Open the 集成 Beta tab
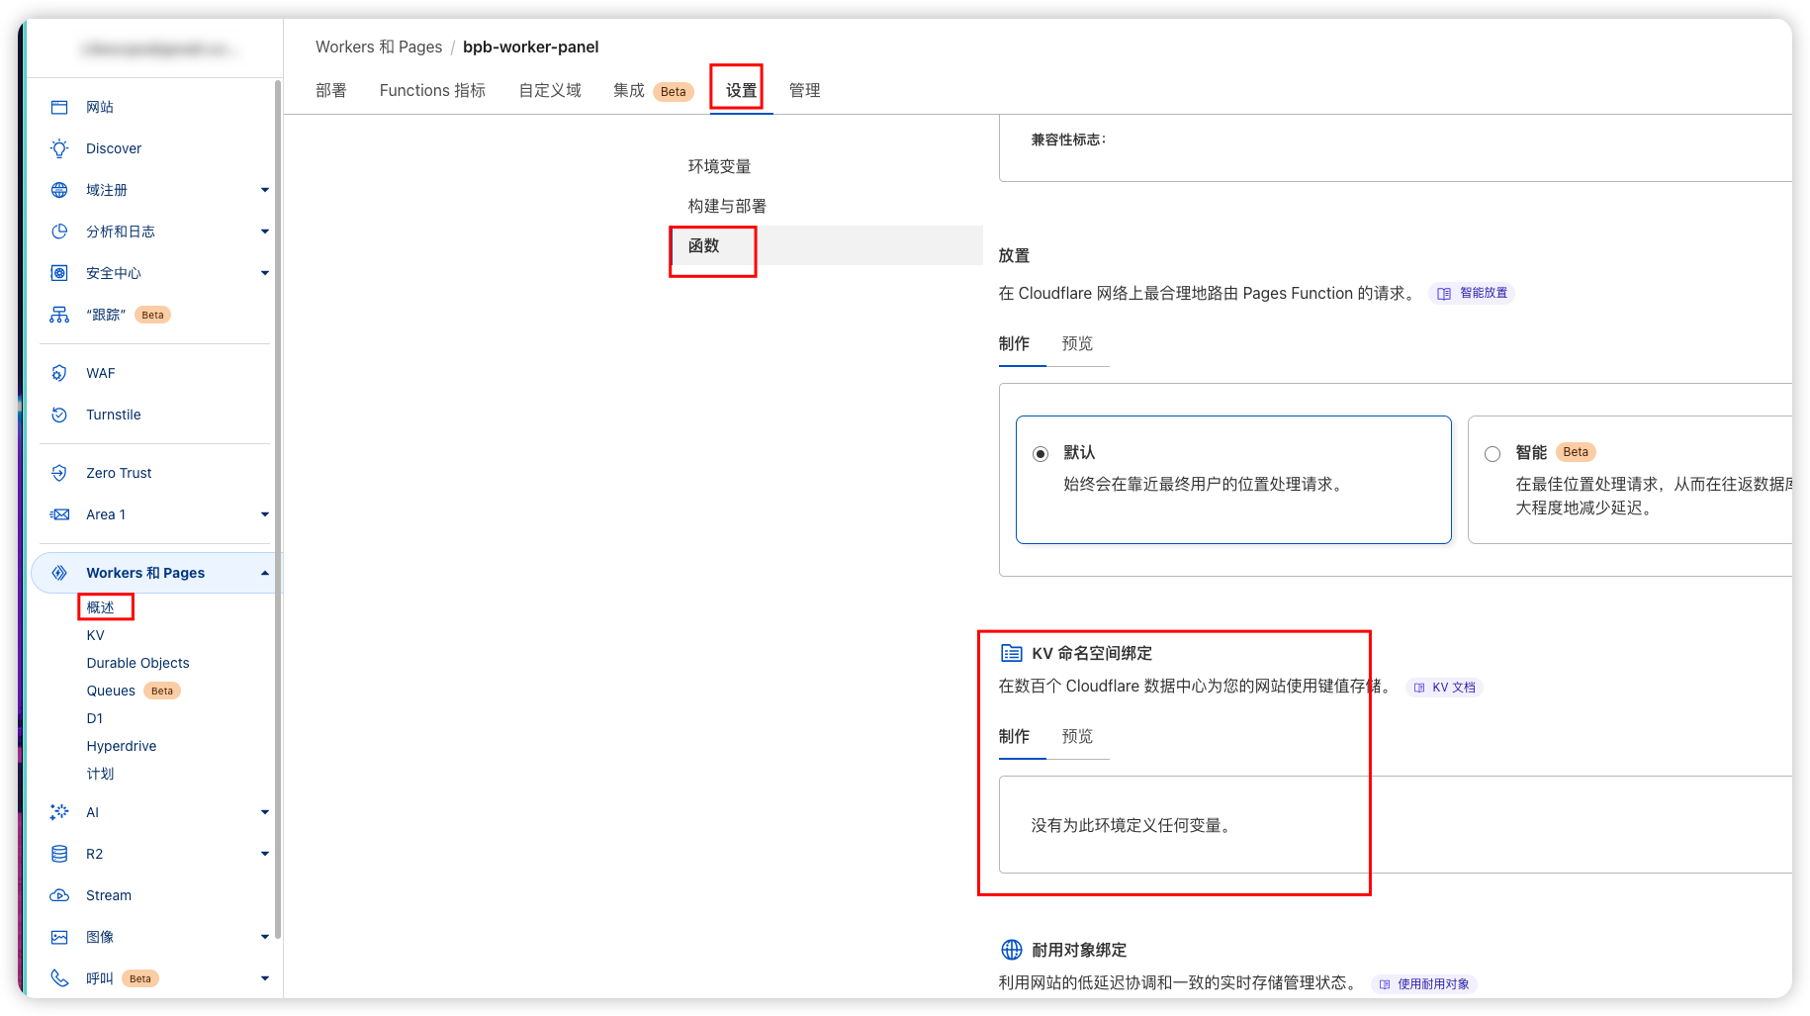 653,91
